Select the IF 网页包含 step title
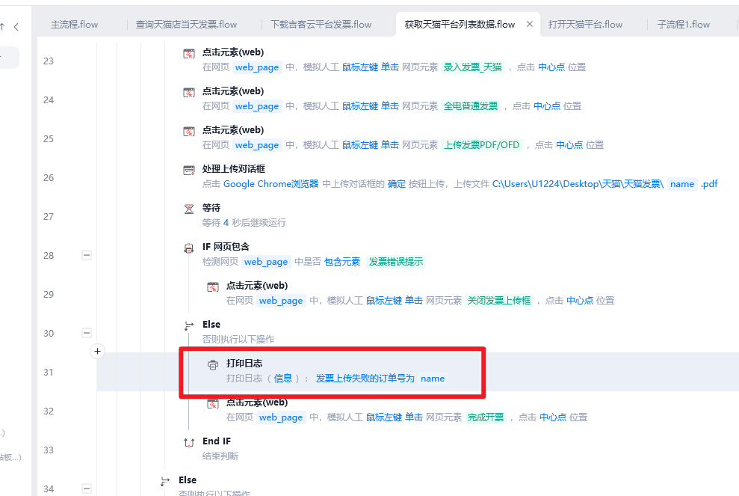Viewport: 739px width, 496px height. point(226,247)
